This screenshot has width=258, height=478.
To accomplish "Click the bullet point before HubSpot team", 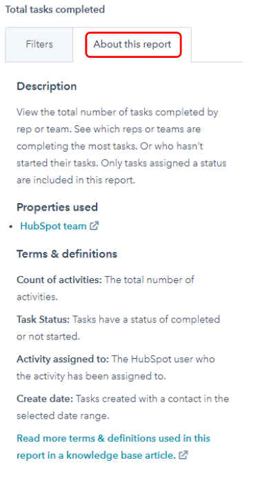I will point(11,227).
